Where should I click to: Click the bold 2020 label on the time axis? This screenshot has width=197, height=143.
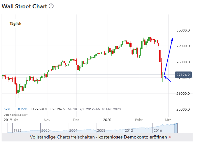107,120
